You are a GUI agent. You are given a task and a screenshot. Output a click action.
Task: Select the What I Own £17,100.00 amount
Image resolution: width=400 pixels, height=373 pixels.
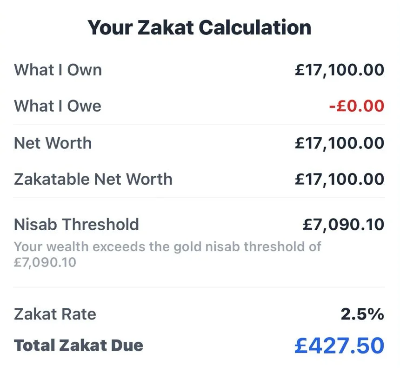click(340, 70)
